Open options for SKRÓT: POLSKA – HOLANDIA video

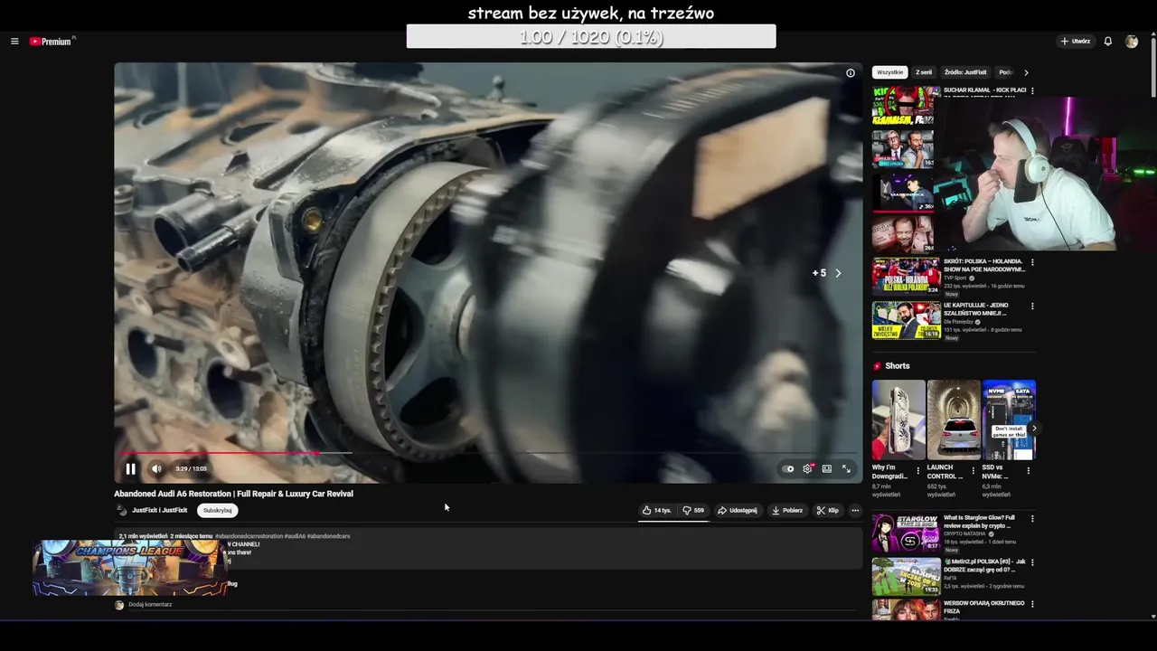(1032, 262)
